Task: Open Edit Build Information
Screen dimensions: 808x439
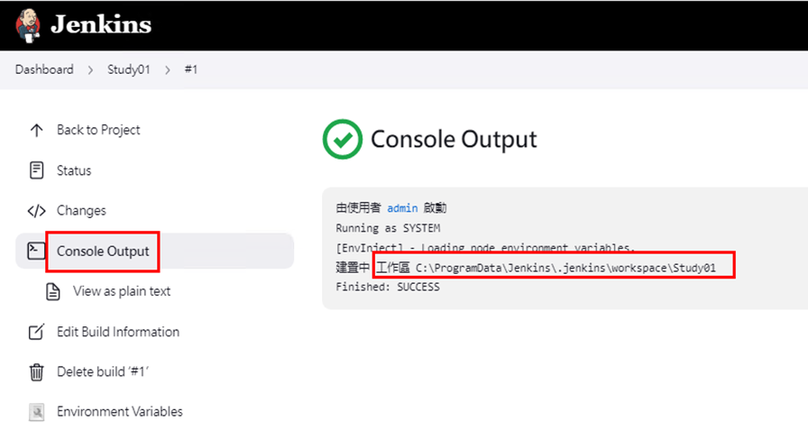Action: 118,332
